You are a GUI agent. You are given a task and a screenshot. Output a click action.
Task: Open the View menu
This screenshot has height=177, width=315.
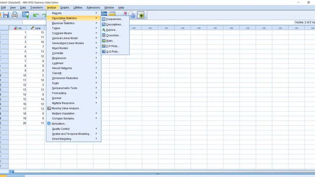point(13,8)
